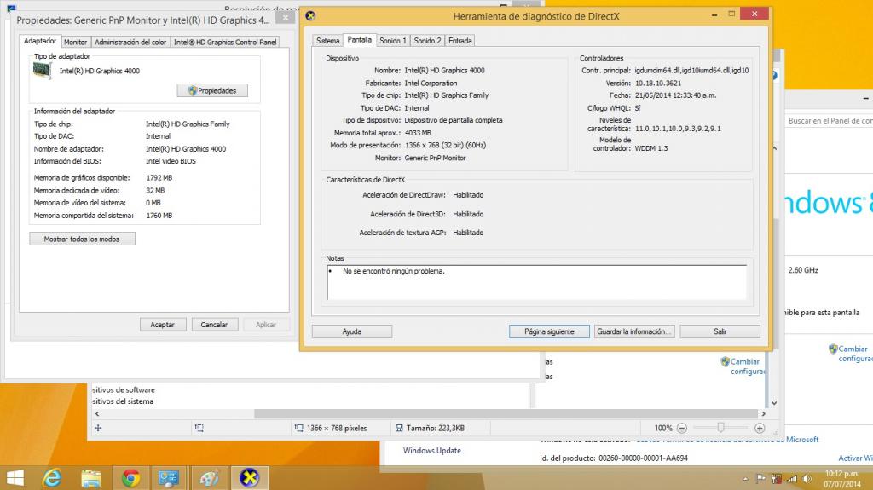Click the Windows Start button

click(14, 478)
